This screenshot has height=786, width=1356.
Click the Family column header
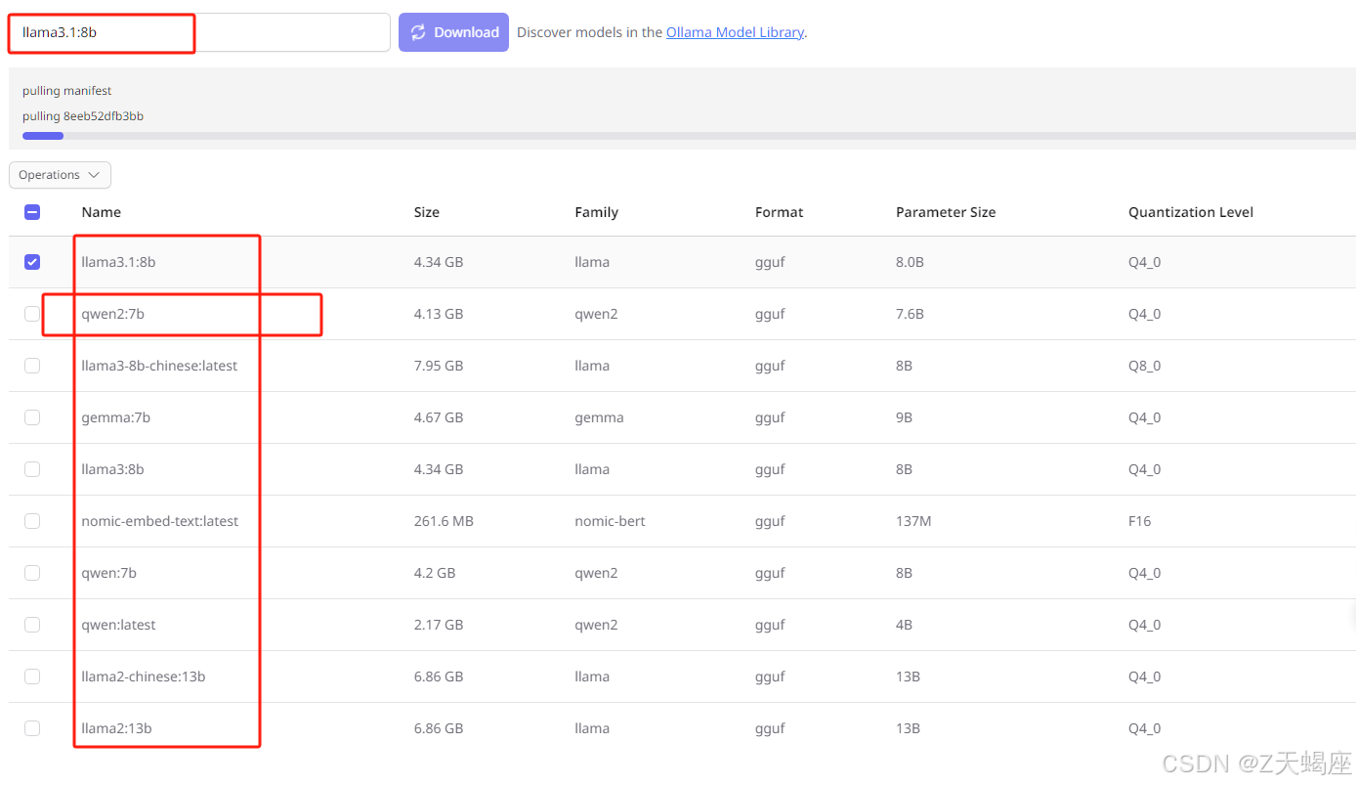597,212
